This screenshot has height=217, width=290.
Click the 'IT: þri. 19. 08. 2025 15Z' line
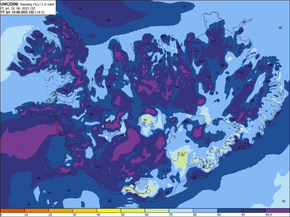[x=18, y=8]
